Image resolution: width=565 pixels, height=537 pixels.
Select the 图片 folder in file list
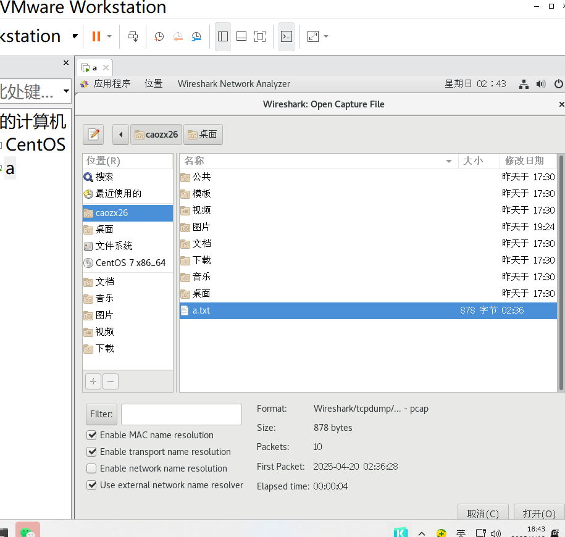[x=368, y=227]
